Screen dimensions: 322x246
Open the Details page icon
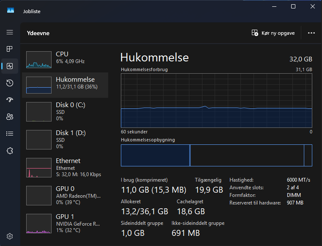[10, 134]
